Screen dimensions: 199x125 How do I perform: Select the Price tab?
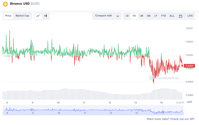pyautogui.click(x=8, y=16)
